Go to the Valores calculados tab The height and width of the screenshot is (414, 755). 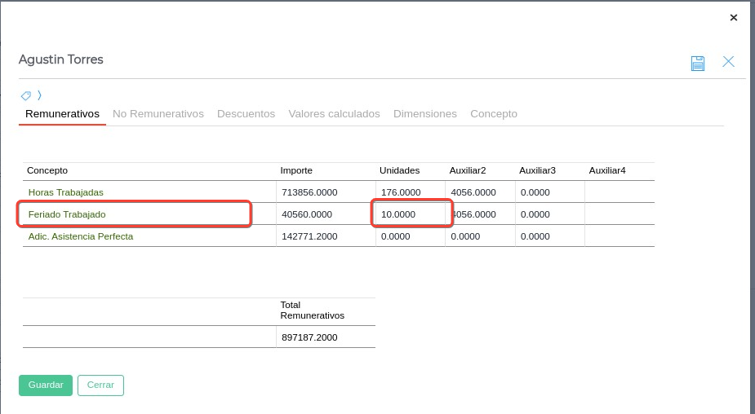(334, 114)
